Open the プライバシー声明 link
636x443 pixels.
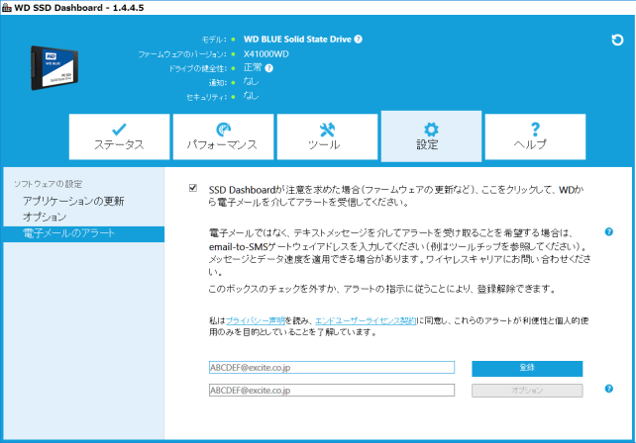point(256,320)
